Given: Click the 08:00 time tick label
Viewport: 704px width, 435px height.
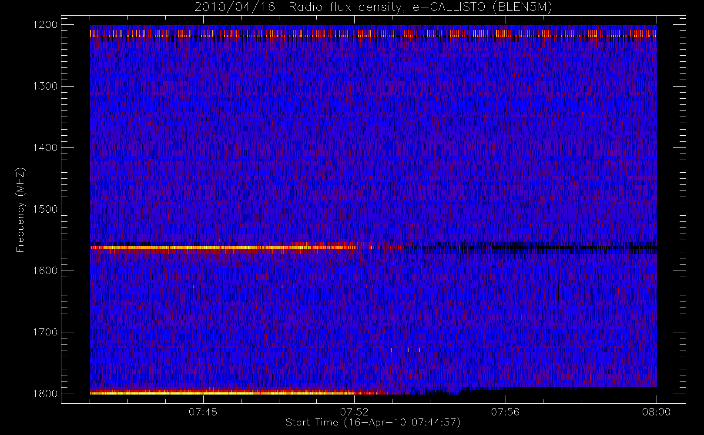Looking at the screenshot, I should pyautogui.click(x=656, y=412).
